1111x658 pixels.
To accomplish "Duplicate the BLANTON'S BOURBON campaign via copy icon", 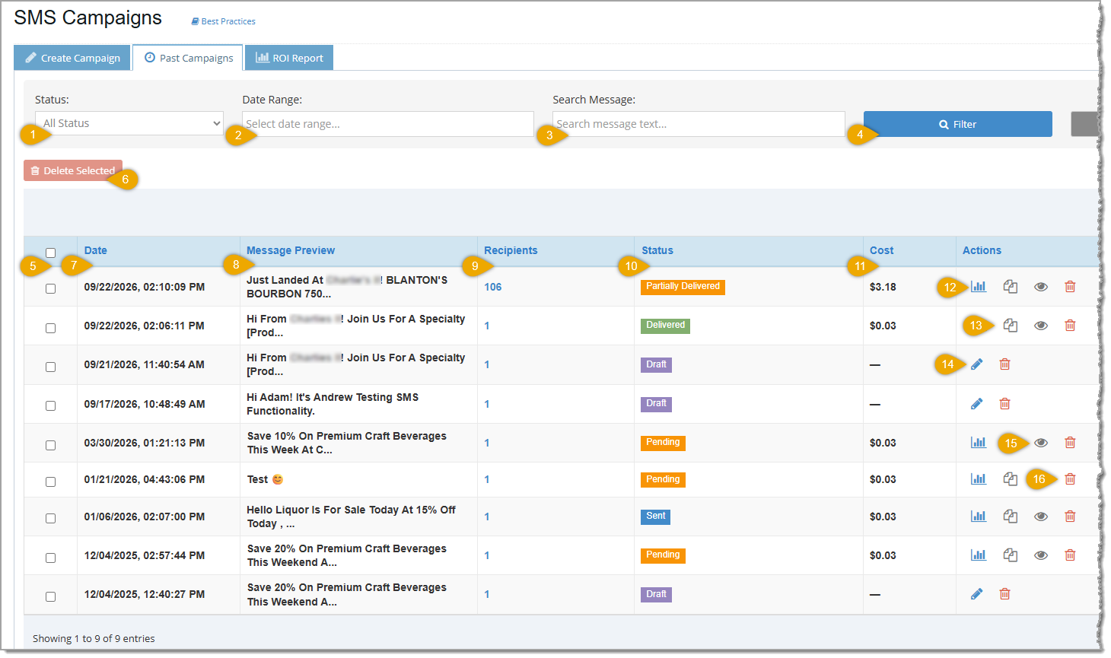I will click(x=1011, y=287).
